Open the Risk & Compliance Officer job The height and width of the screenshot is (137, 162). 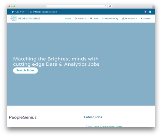[108, 126]
